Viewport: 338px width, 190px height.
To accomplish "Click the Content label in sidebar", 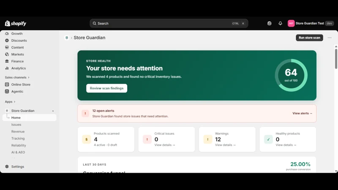I will pos(17,47).
